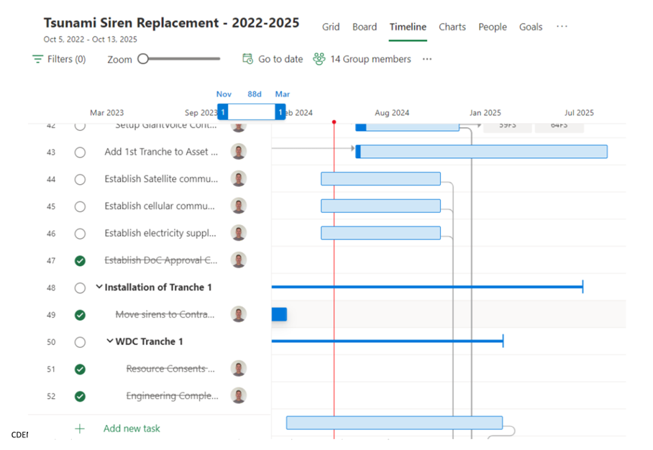Image resolution: width=653 pixels, height=450 pixels.
Task: Adjust the Zoom slider
Action: point(144,60)
